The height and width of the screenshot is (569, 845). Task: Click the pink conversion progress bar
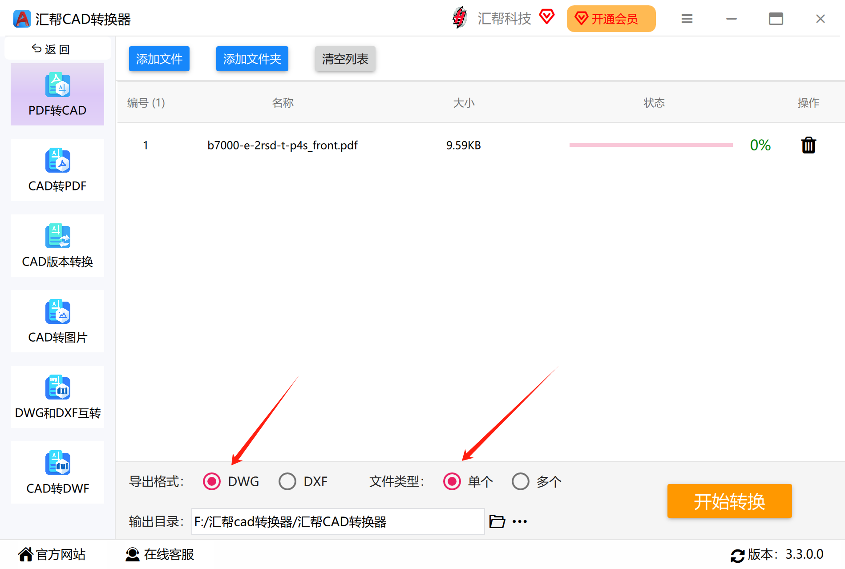tap(651, 145)
